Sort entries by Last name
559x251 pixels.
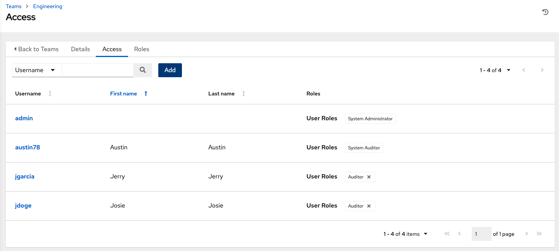[243, 93]
